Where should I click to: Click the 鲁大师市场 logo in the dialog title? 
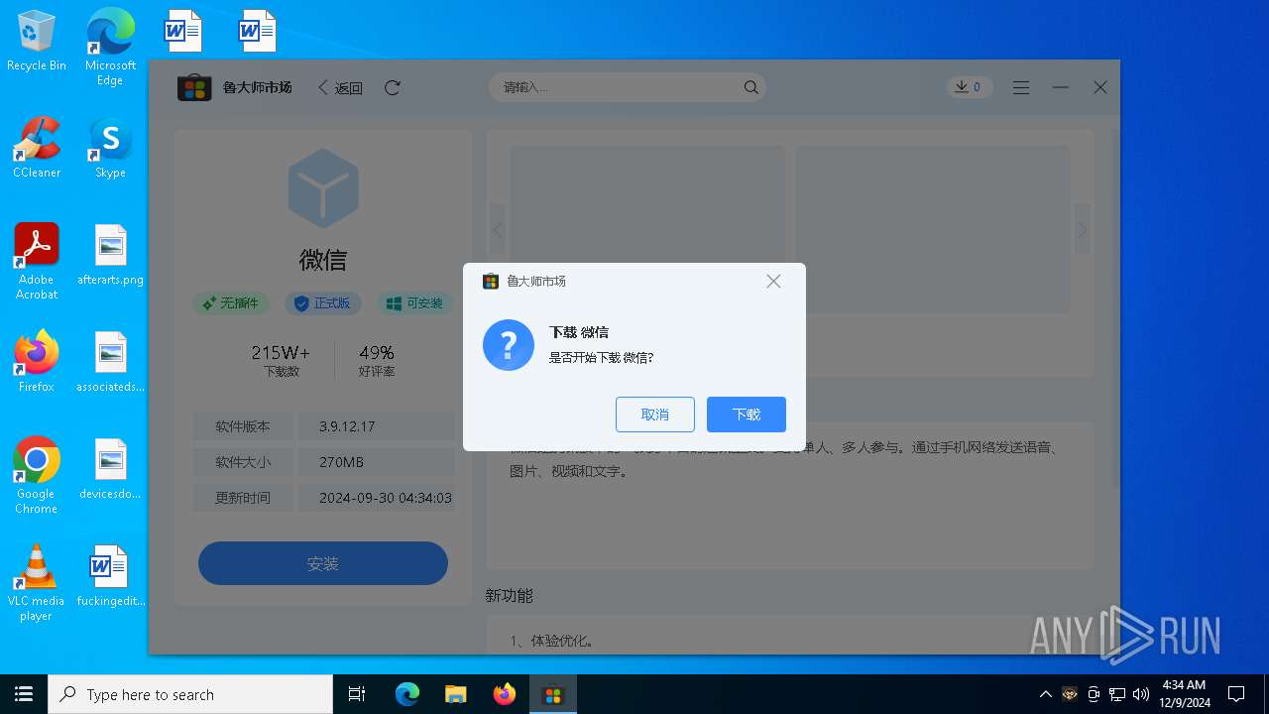pos(490,282)
